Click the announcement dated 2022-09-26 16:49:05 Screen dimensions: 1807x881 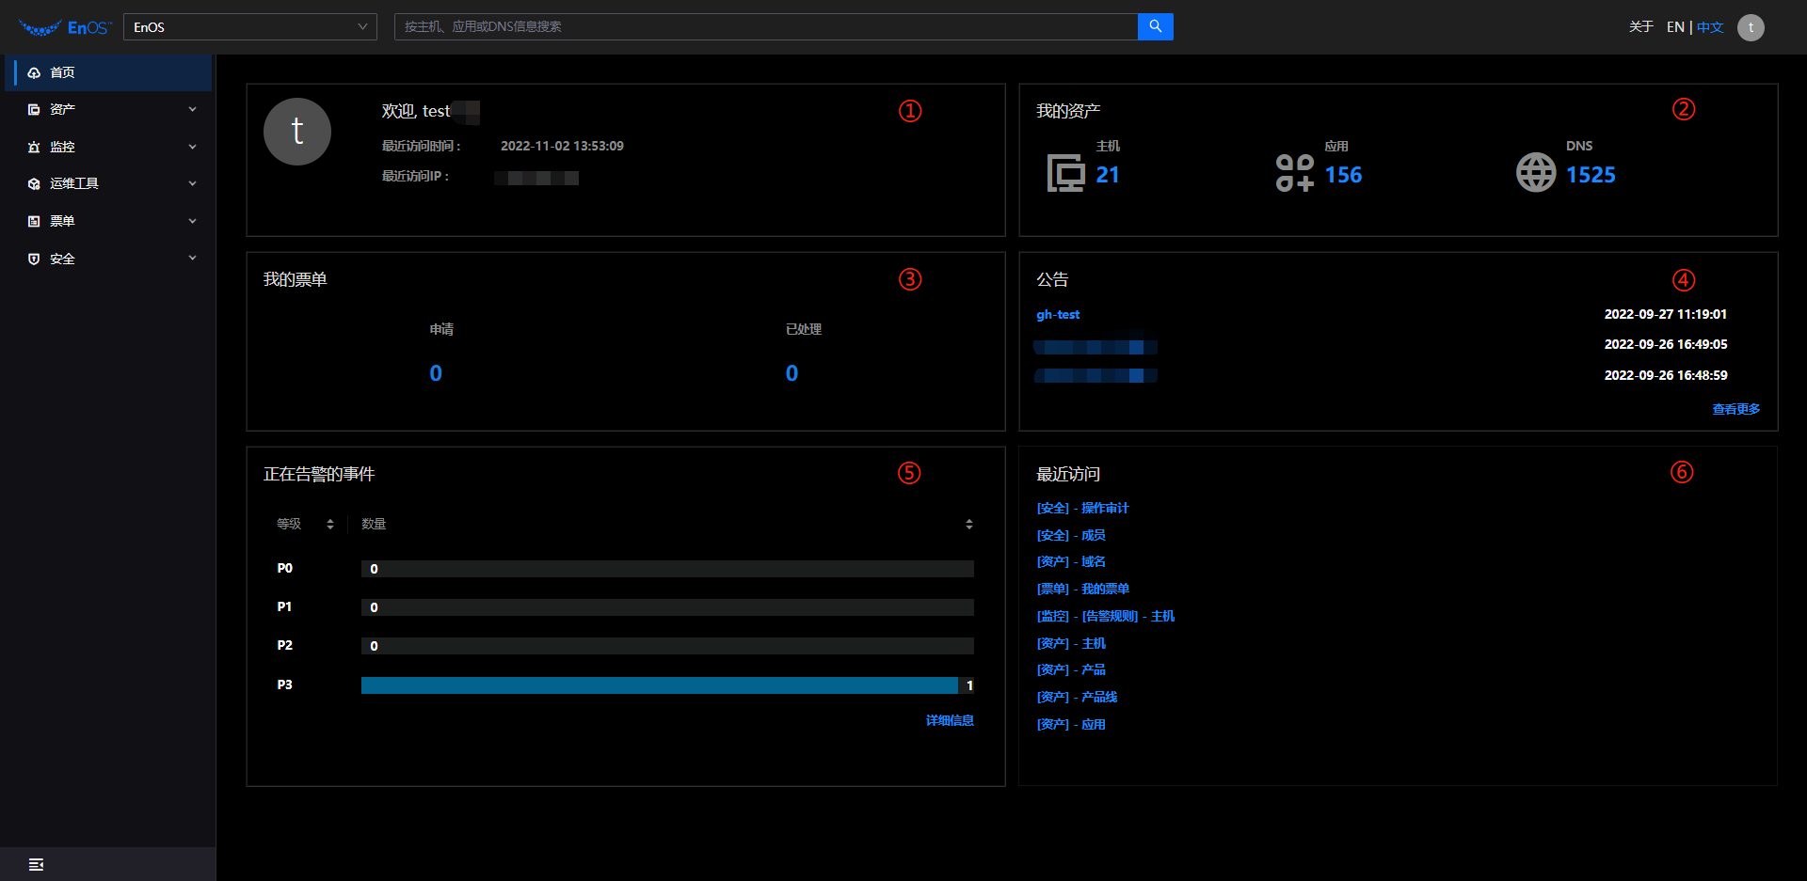click(x=1096, y=347)
